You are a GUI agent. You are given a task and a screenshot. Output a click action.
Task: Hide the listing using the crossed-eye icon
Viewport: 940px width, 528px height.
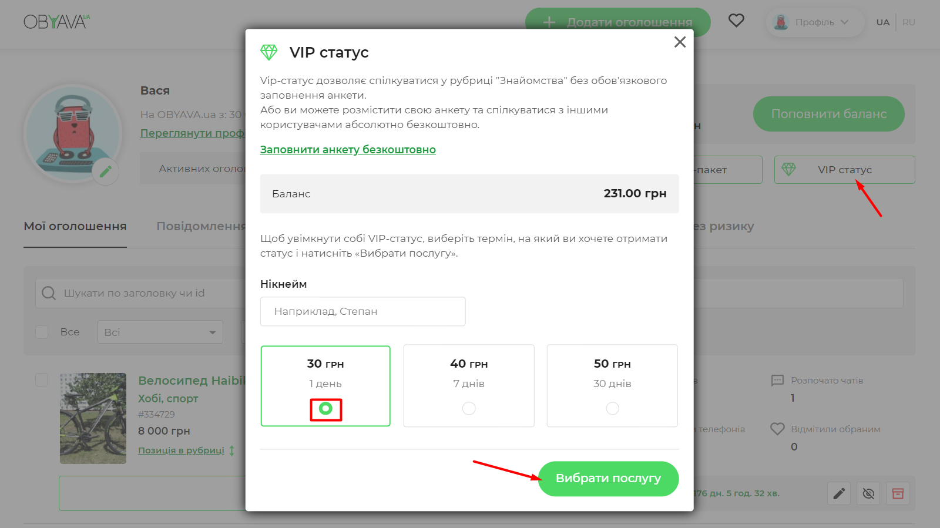click(868, 493)
